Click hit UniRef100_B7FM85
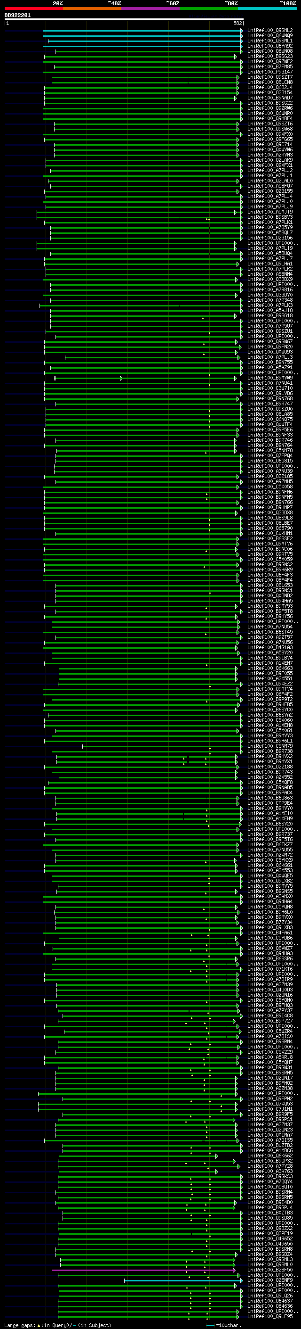The width and height of the screenshot is (301, 1329). tap(269, 66)
